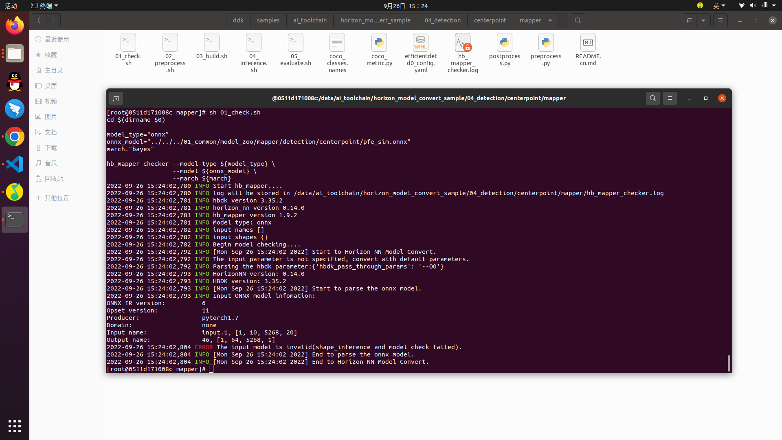Click the terminal search icon
Image resolution: width=782 pixels, height=440 pixels.
[652, 98]
